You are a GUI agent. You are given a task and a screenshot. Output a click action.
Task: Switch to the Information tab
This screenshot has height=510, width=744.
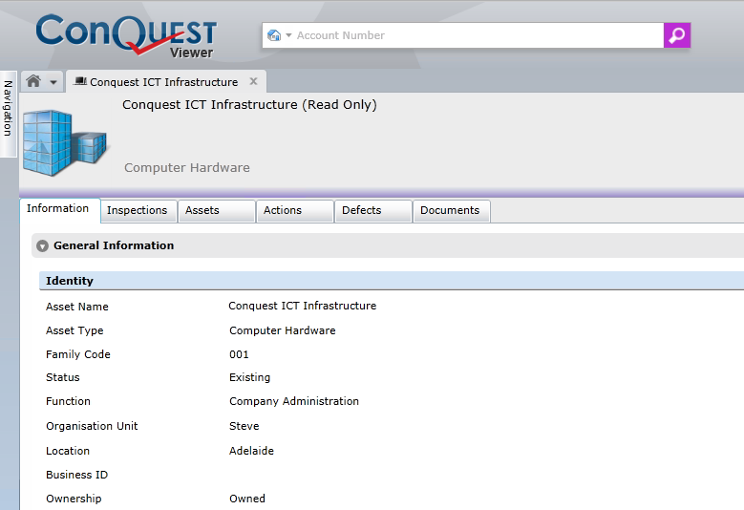pos(58,209)
